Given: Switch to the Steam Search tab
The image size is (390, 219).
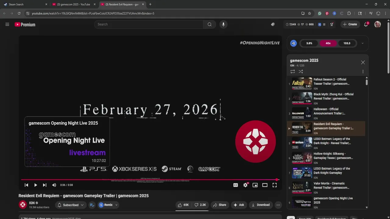Looking at the screenshot, I should pos(26,4).
